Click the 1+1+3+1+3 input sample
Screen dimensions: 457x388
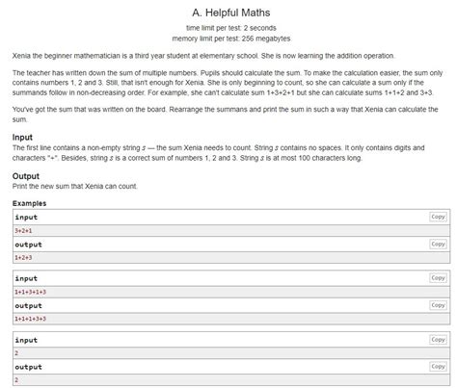pyautogui.click(x=30, y=292)
